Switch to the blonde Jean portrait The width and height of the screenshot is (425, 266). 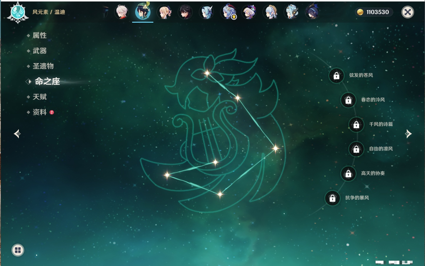[164, 12]
